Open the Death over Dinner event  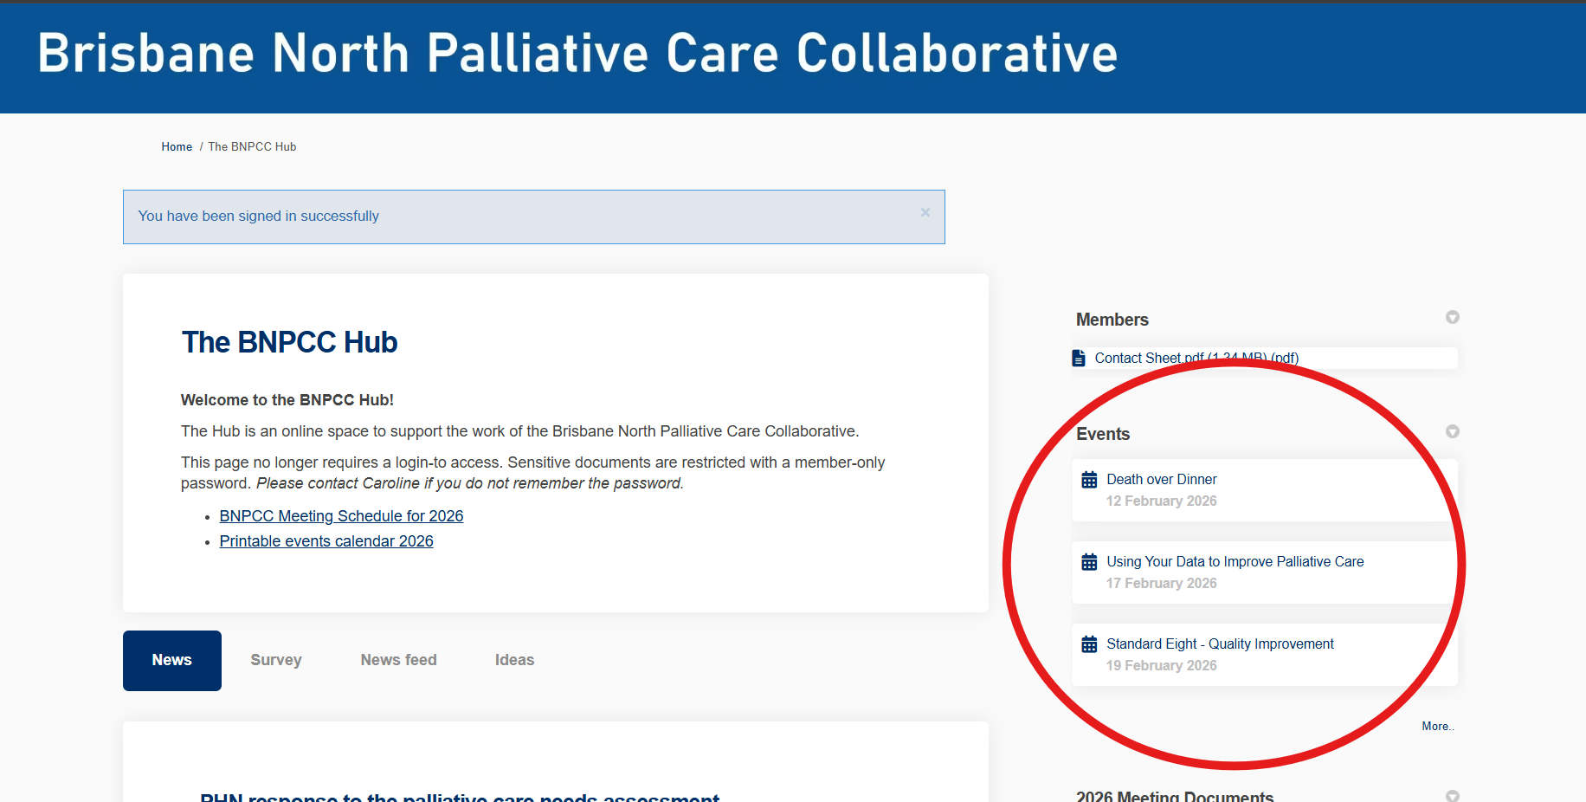pos(1161,480)
